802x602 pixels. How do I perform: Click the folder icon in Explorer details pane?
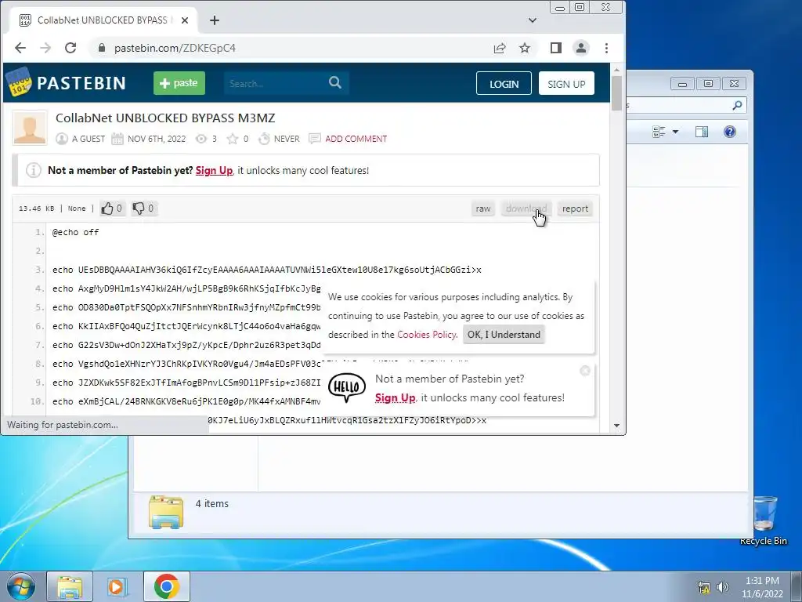pyautogui.click(x=166, y=512)
